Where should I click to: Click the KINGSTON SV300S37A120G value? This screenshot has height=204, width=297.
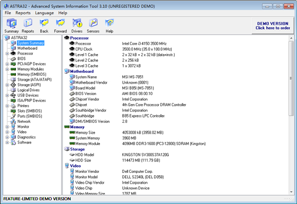146,155
